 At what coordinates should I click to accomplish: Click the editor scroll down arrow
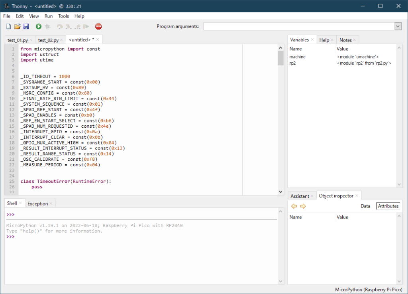(280, 191)
